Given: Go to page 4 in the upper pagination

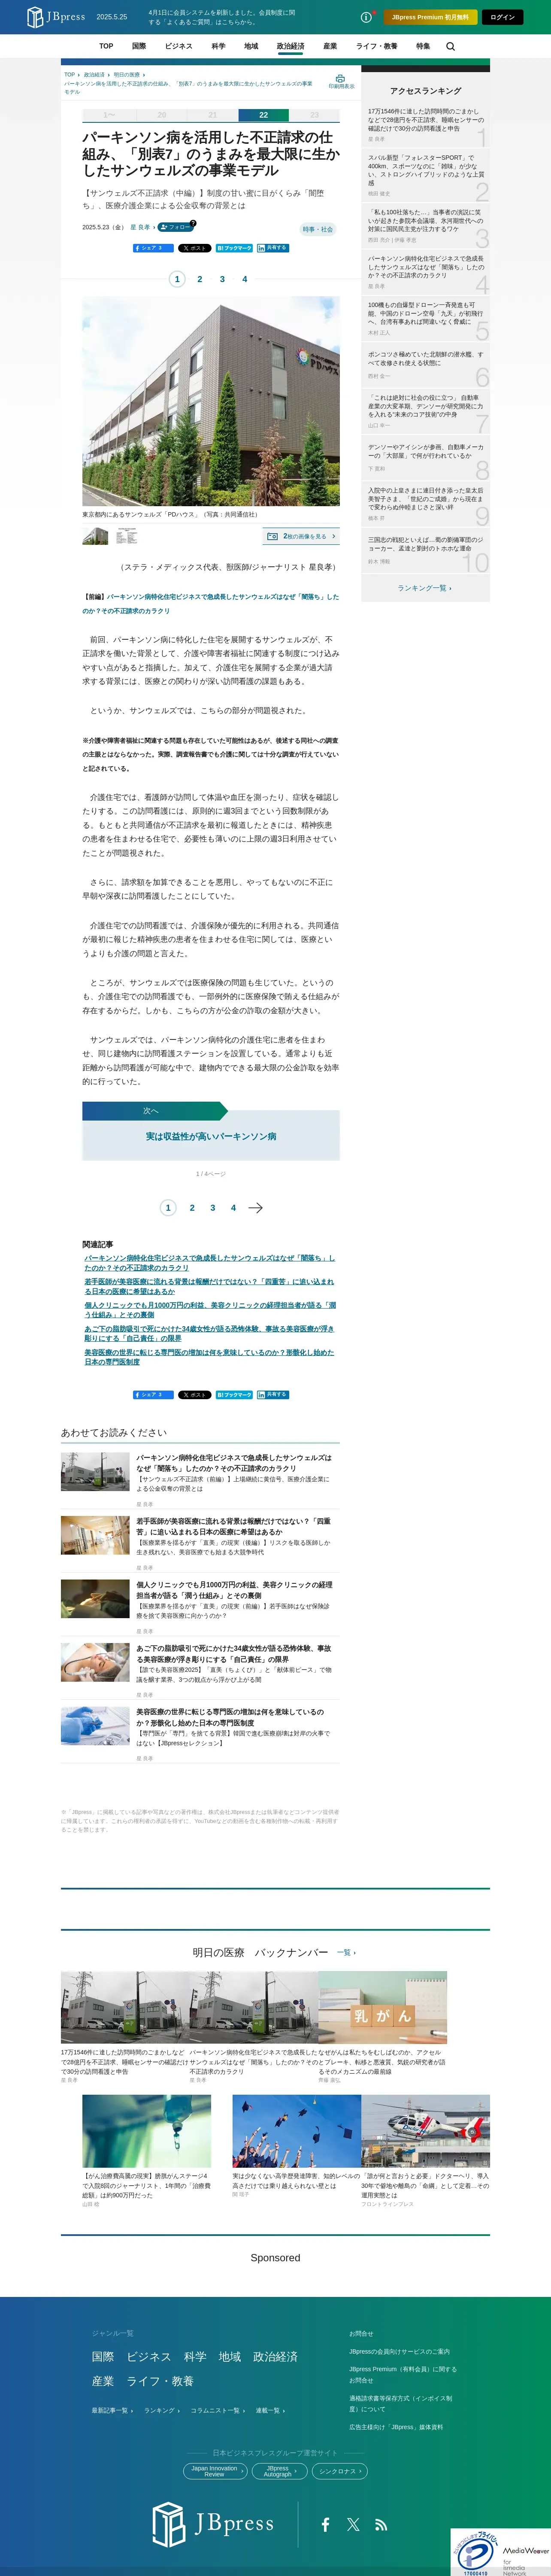Looking at the screenshot, I should click(x=244, y=279).
